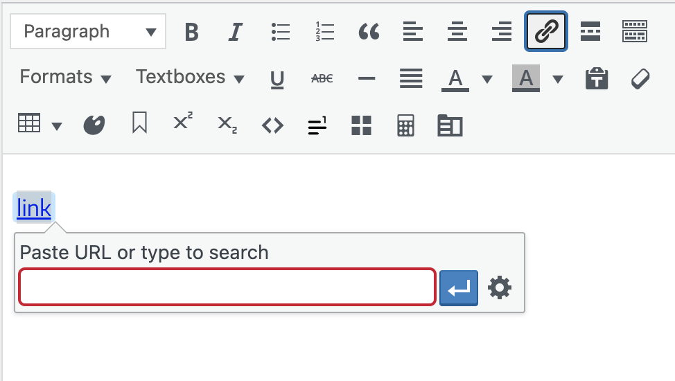Toggle bold formatting

pyautogui.click(x=192, y=32)
